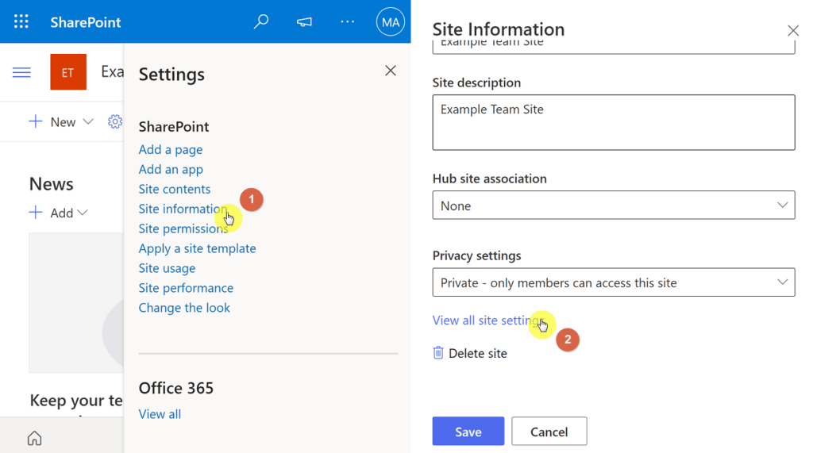Choose Apply a site template

pos(197,249)
